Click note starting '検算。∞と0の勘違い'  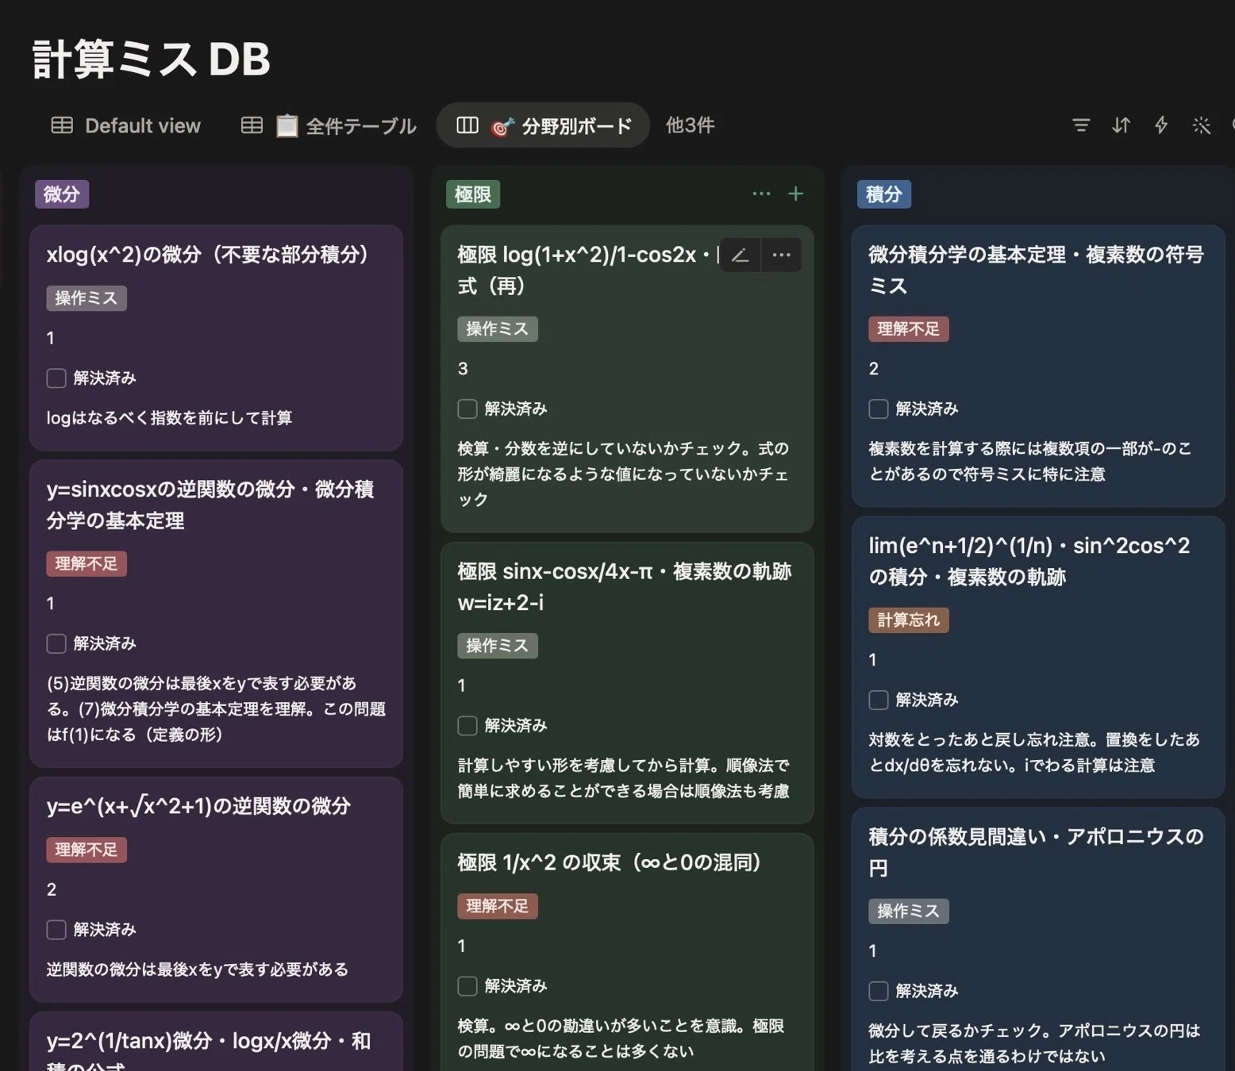(x=621, y=1038)
